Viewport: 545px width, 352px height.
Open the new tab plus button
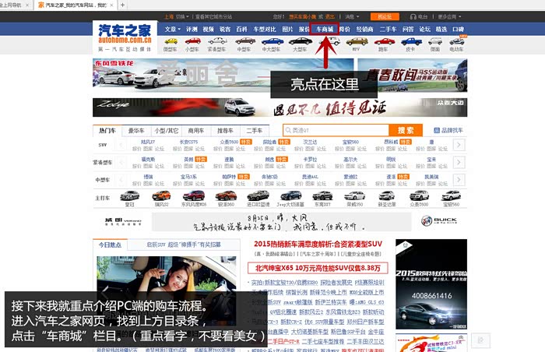coord(122,5)
